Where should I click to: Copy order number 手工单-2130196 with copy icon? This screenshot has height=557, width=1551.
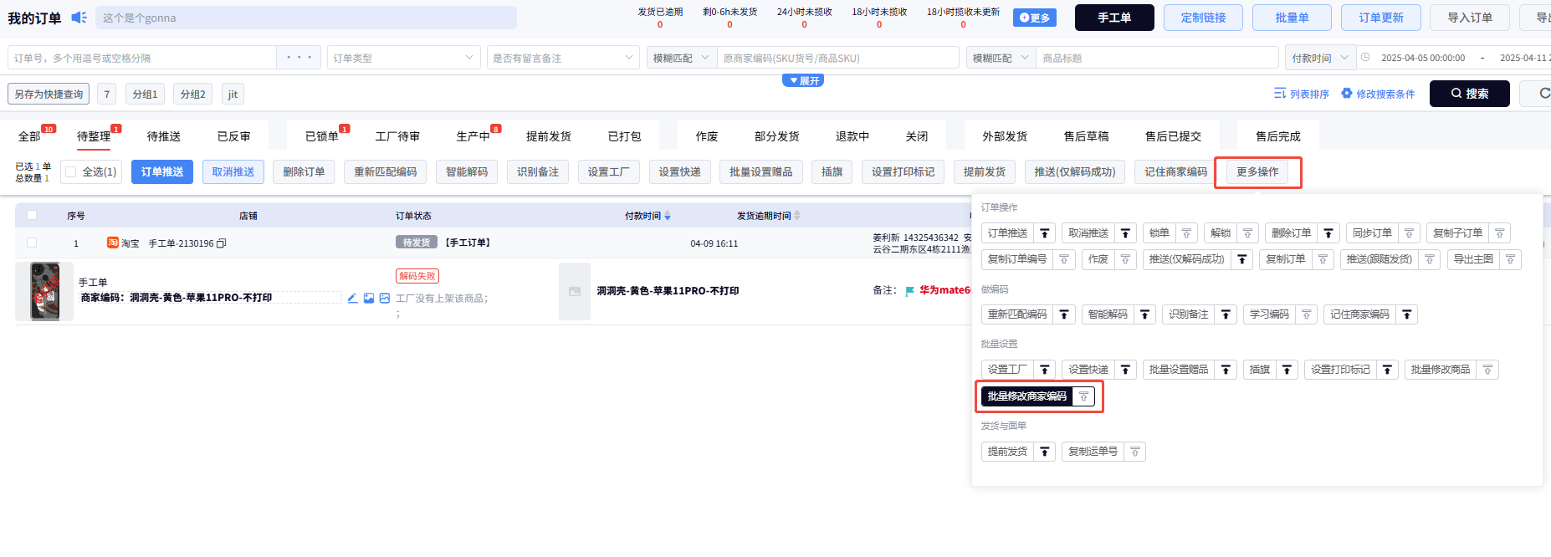coord(222,243)
